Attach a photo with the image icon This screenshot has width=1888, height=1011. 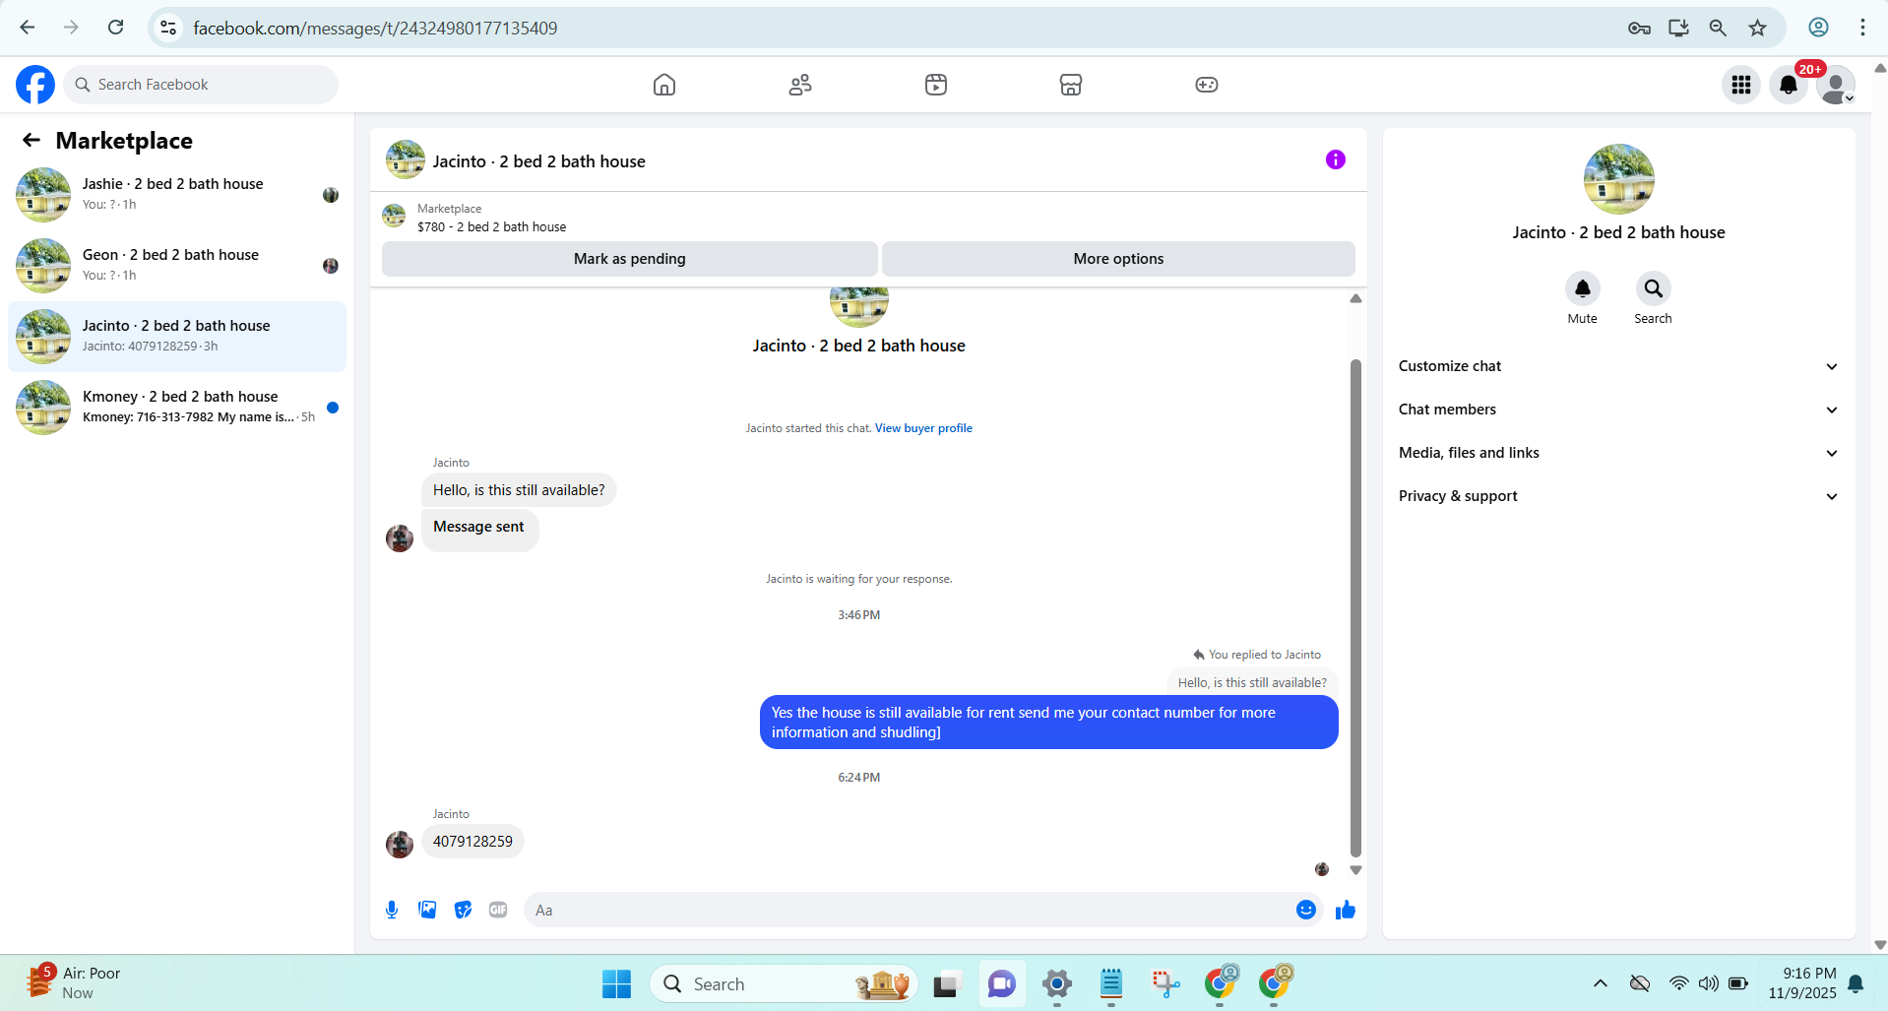click(427, 910)
